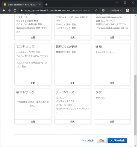The image size is (137, 147).
Task: Click the キャンセル link
Action: (x=88, y=140)
